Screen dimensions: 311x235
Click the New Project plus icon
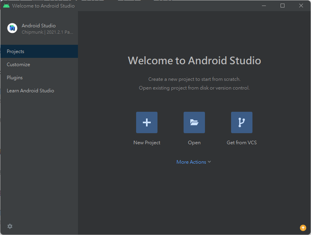[147, 122]
